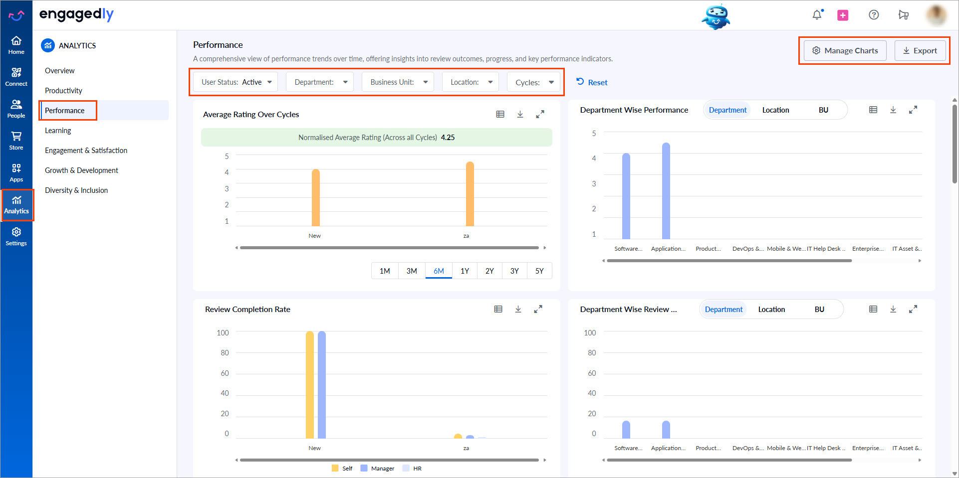Expand Department Wise Performance chart fullscreen
959x478 pixels.
913,110
